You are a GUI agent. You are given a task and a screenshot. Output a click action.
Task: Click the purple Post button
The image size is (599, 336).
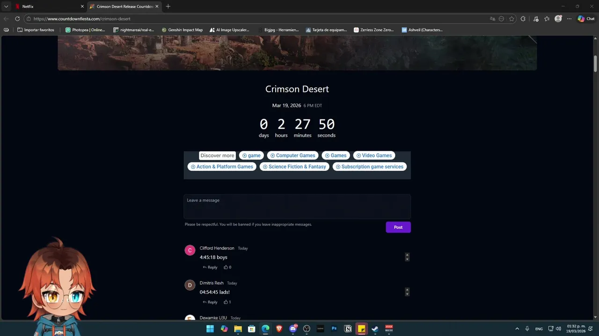coord(398,227)
